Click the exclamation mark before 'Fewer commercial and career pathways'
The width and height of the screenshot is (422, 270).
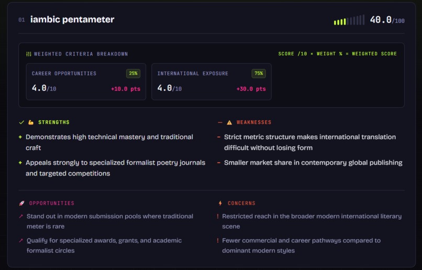pos(218,240)
